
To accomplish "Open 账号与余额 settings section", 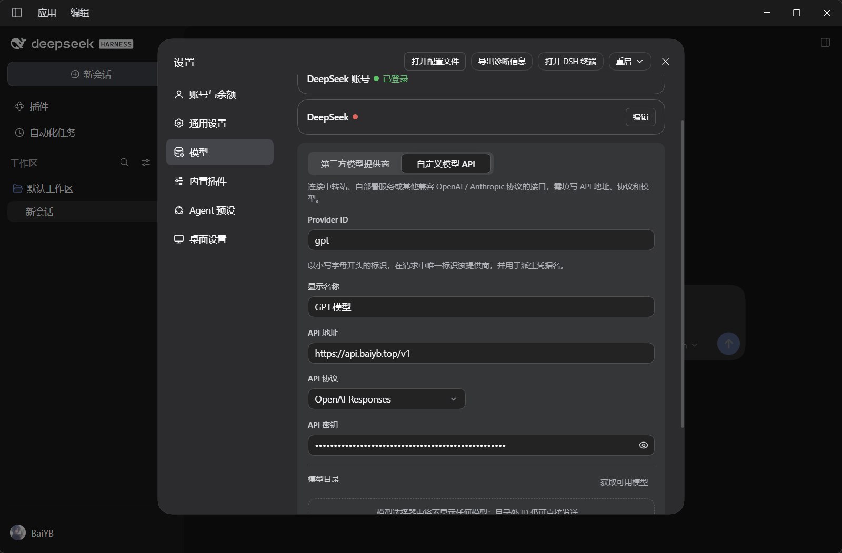I will [219, 95].
